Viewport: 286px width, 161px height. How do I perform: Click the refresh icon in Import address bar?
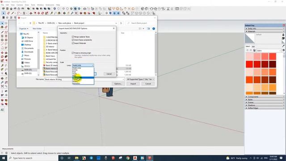point(121,23)
